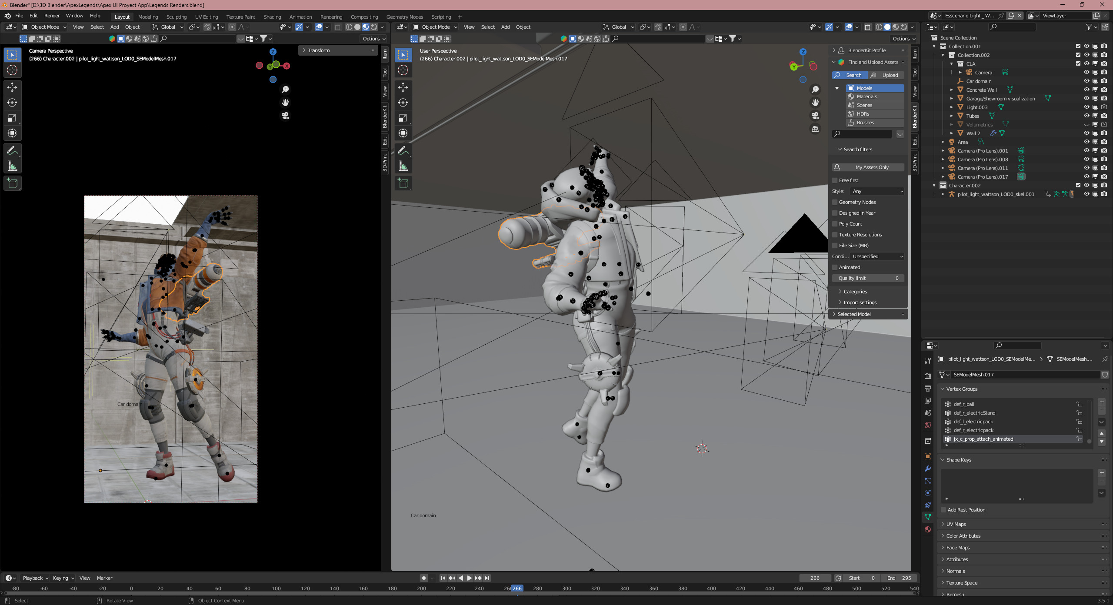Viewport: 1113px width, 605px height.
Task: Open the Scripting workspace tab
Action: point(441,17)
